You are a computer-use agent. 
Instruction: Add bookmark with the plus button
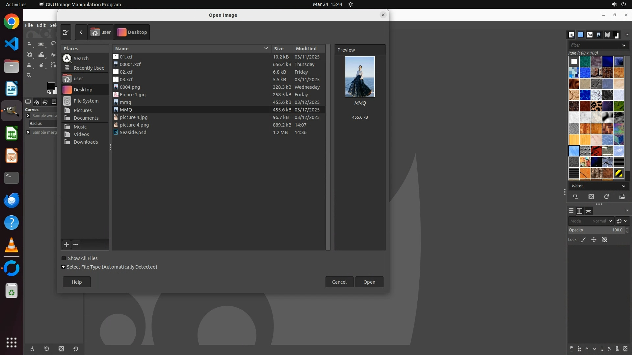point(66,245)
